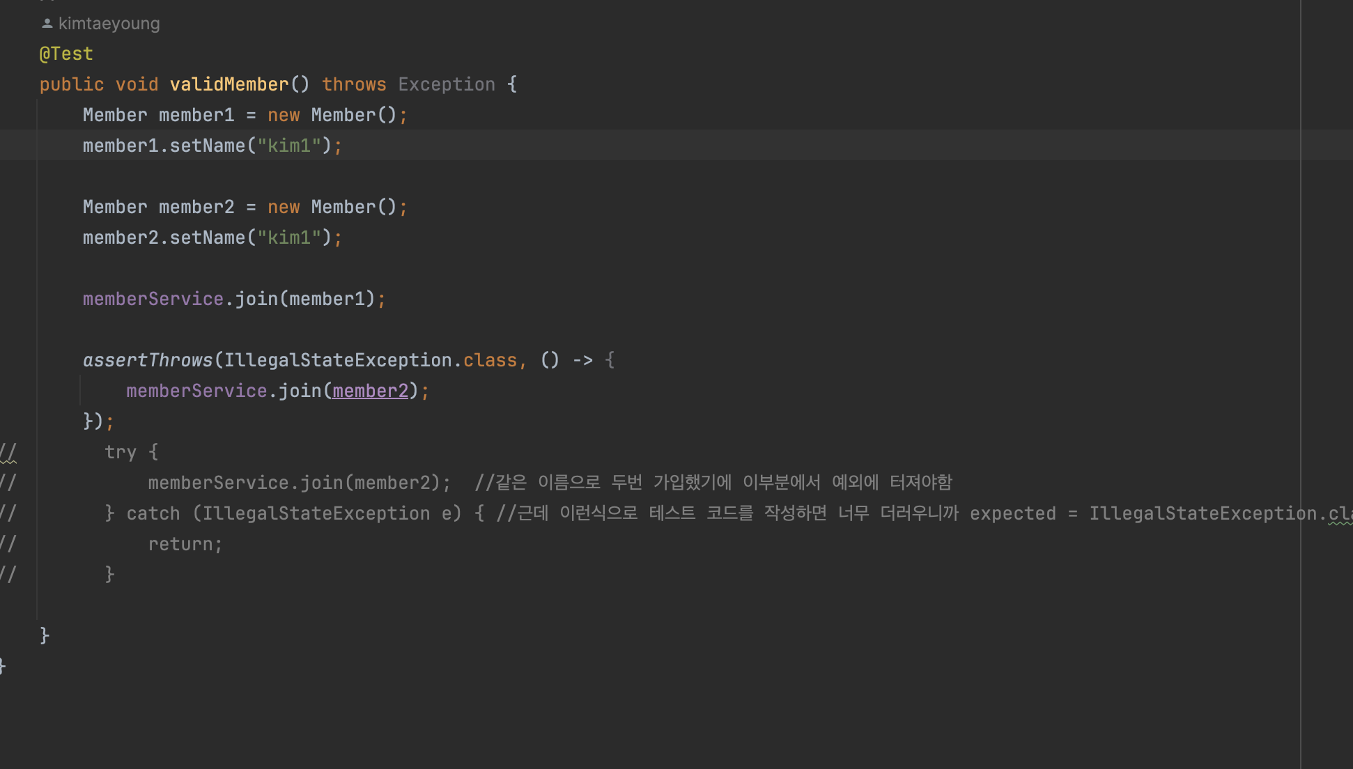The image size is (1353, 769).
Task: Open the kimtaeyoung author inlay hint
Action: pos(109,24)
